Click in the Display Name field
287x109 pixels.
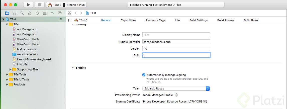176,35
